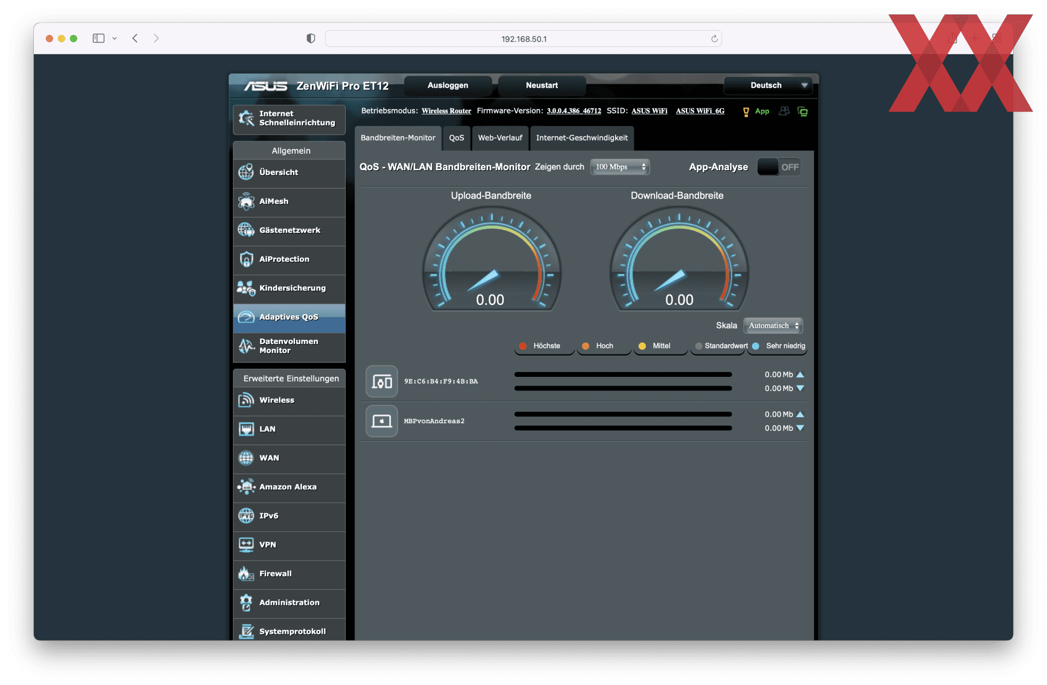This screenshot has height=685, width=1047.
Task: Reload the page with the refresh icon
Action: [x=714, y=39]
